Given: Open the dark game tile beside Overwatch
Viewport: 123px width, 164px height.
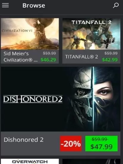Looking at the screenshot, I should click(91, 161).
